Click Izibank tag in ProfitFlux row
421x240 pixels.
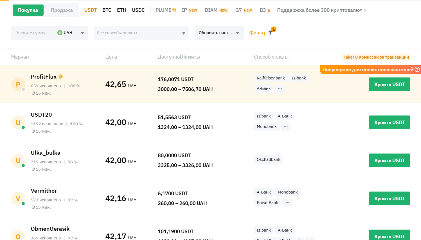click(299, 78)
